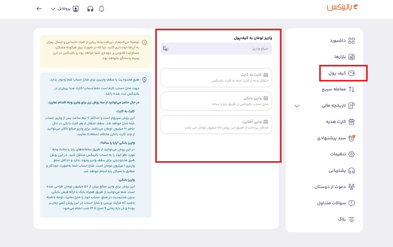
Task: Click the warning info icon in yellow notice
Action: point(144,42)
